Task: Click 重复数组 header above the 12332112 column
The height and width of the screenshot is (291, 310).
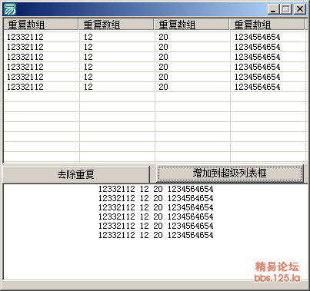Action: tap(41, 25)
